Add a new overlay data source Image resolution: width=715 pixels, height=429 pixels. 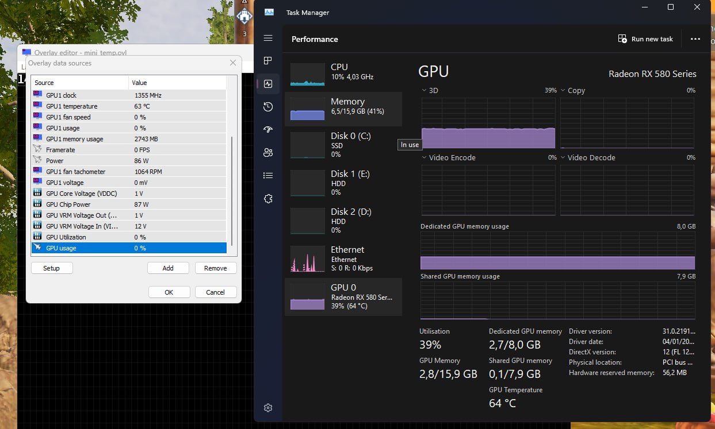[x=168, y=268]
